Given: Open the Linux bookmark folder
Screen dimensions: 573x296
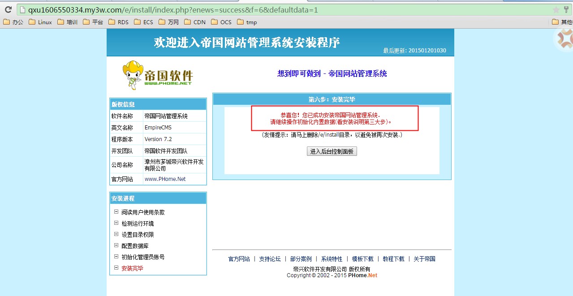Looking at the screenshot, I should coord(40,22).
